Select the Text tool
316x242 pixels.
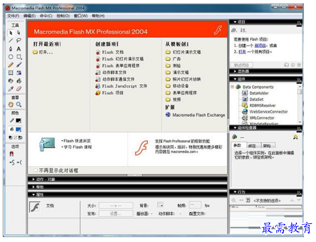(19, 49)
